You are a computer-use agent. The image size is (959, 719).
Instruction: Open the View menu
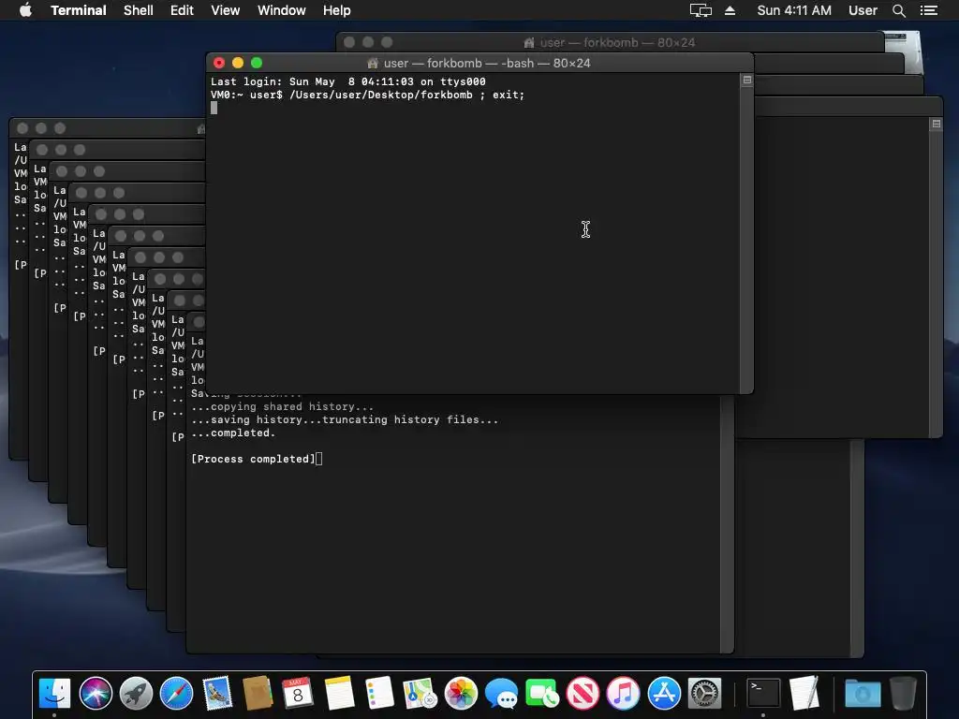click(x=225, y=10)
